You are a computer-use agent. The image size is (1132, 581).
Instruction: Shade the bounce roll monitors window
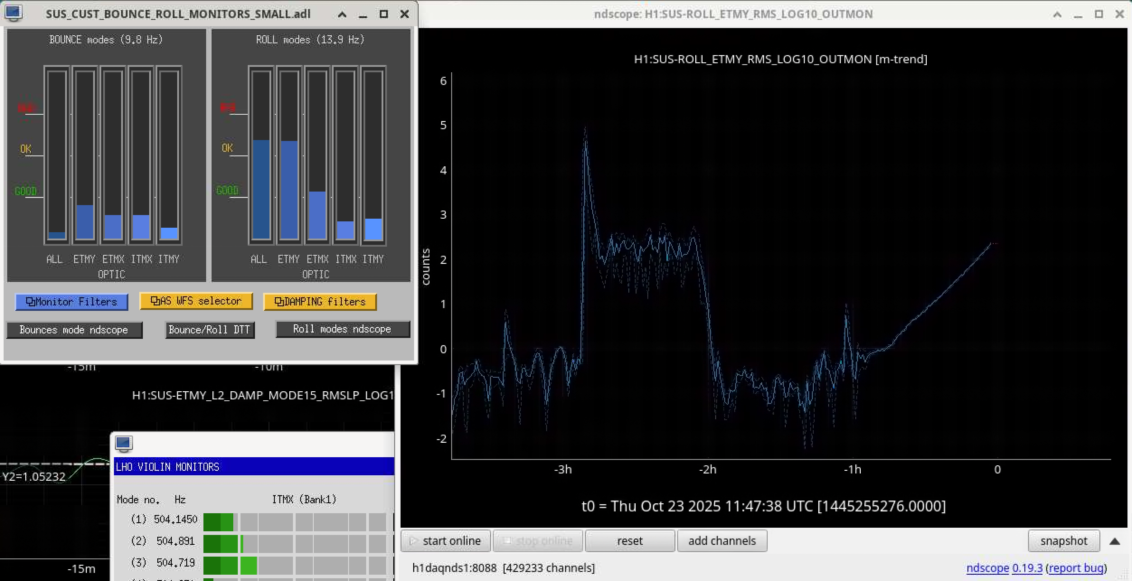tap(342, 14)
